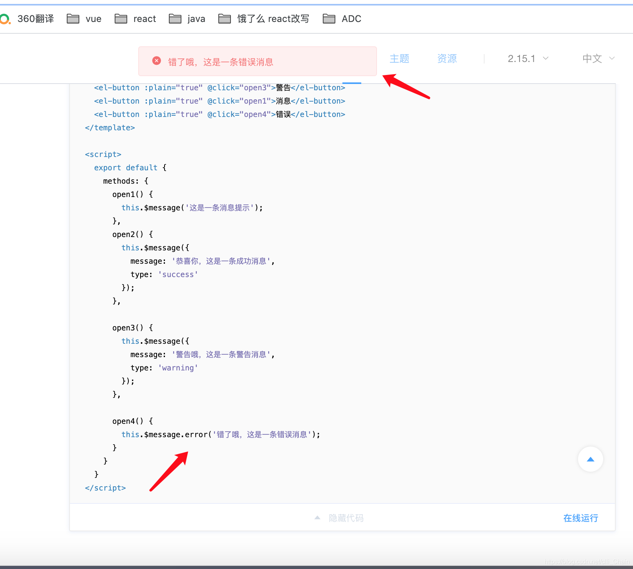The height and width of the screenshot is (569, 633).
Task: Open the 饿了么 react改写 bookmarks folder
Action: click(x=263, y=19)
